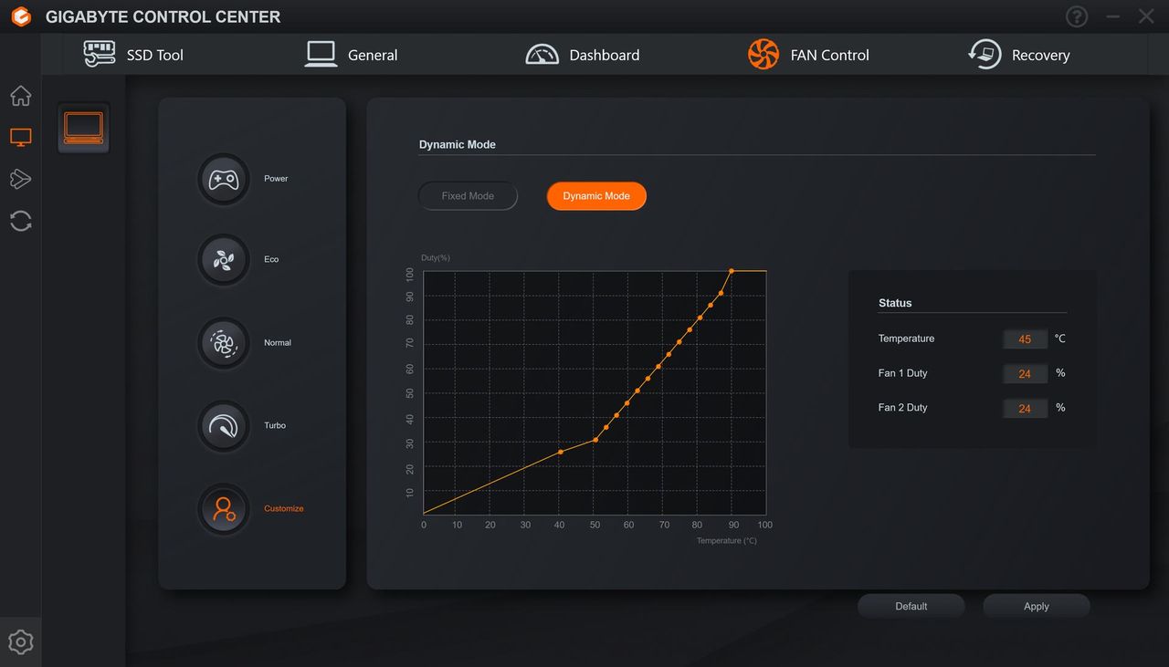
Task: Click the Eco mode label
Action: 271,260
